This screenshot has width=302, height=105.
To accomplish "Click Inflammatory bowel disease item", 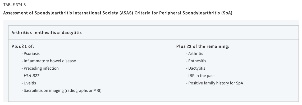I will 49,61.
